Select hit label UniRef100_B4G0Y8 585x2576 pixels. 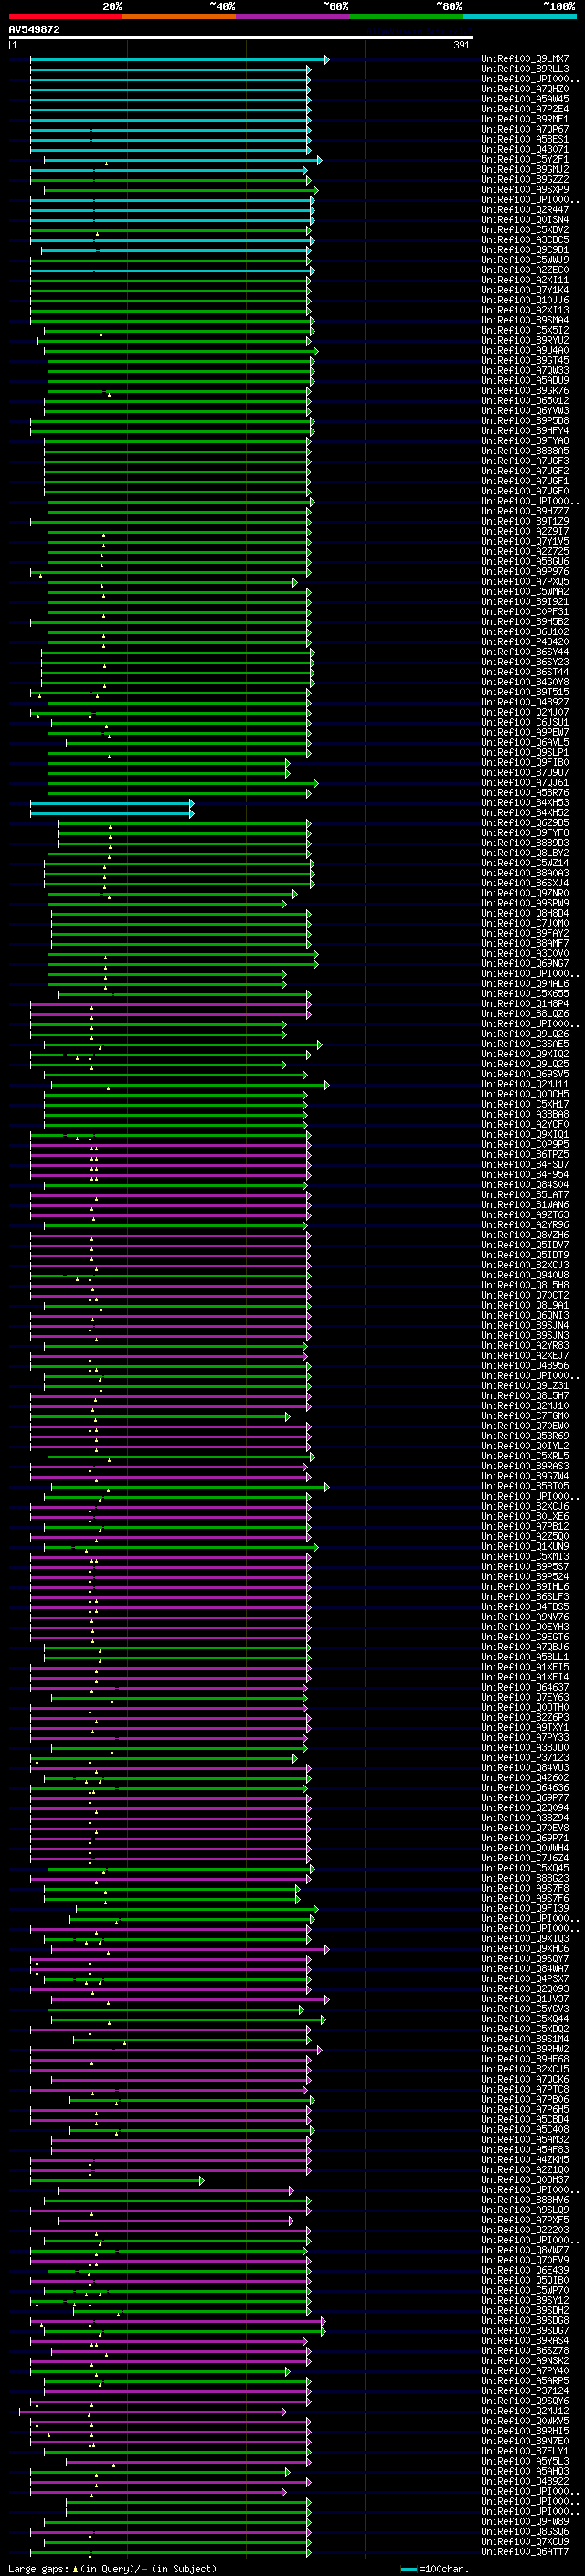[x=525, y=682]
